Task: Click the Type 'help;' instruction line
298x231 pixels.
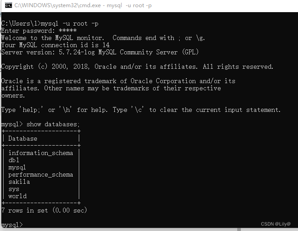Action: (x=141, y=110)
